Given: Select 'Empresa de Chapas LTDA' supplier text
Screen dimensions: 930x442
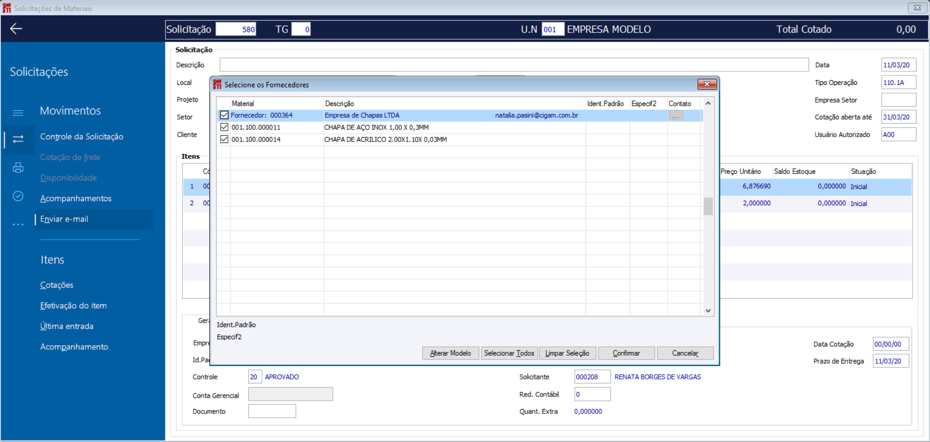Looking at the screenshot, I should pos(362,115).
